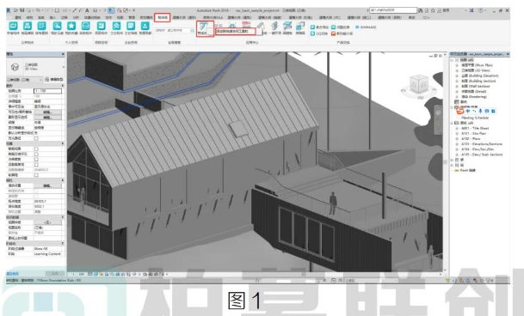
Task: Click the Autodesk Exchange X icon in title bar
Action: click(x=472, y=10)
